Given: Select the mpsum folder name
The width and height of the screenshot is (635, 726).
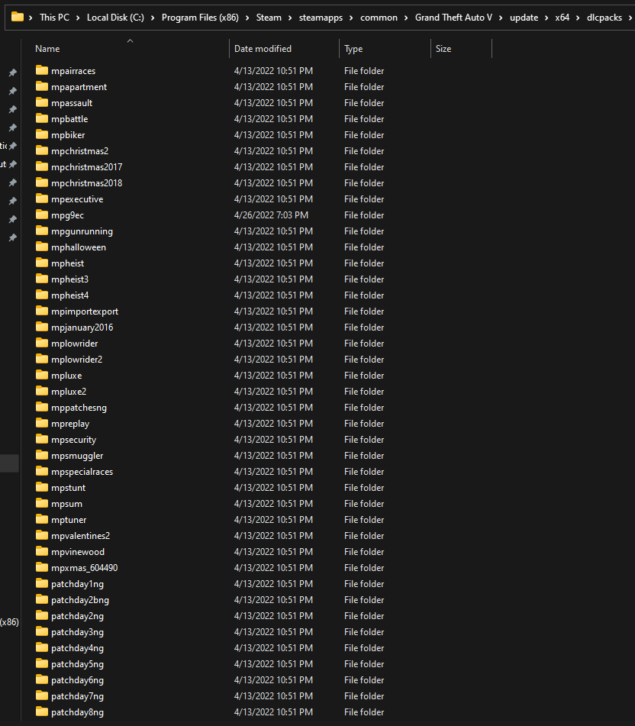Looking at the screenshot, I should click(66, 503).
